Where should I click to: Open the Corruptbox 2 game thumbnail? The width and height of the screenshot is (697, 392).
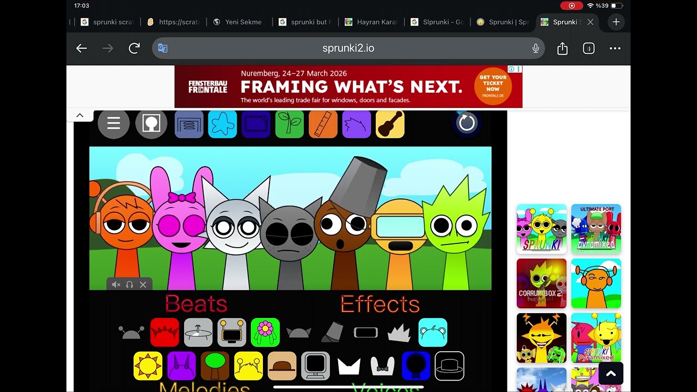[x=541, y=284]
